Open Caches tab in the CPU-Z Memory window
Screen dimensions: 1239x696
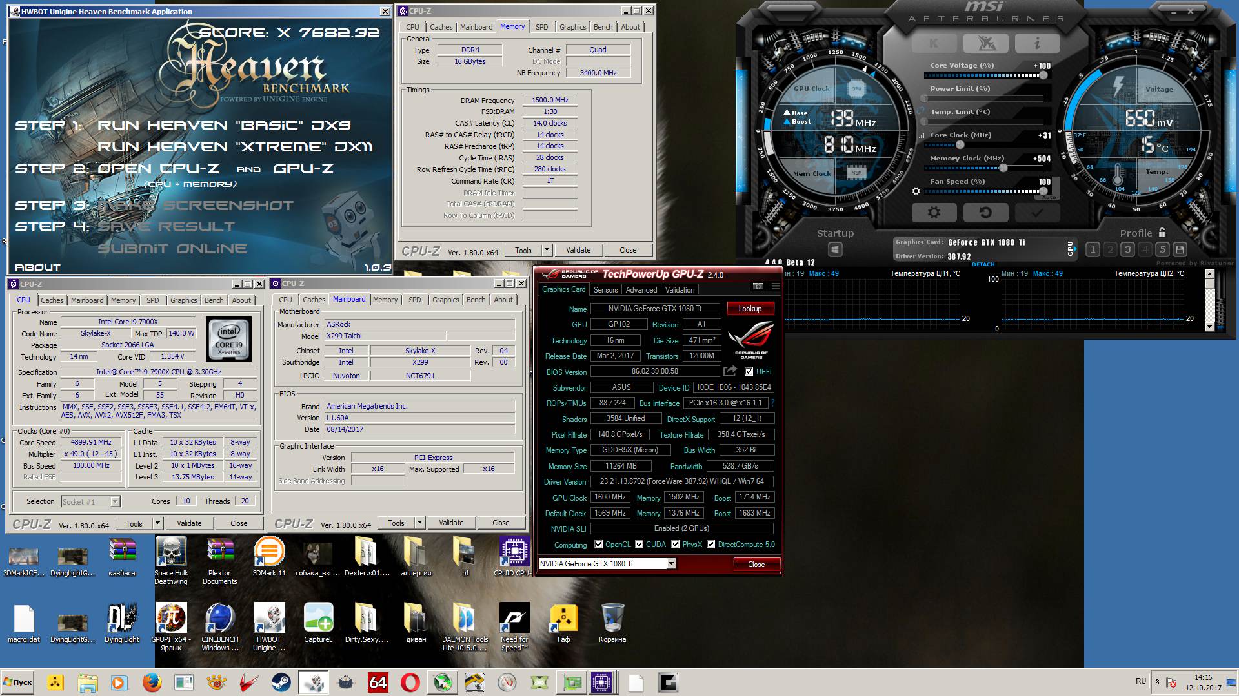tap(441, 27)
